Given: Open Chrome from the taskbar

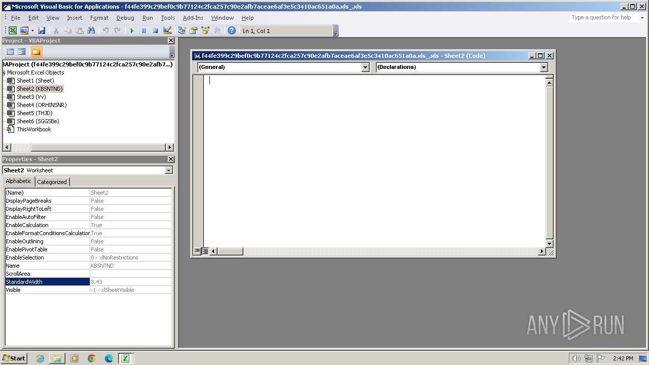Looking at the screenshot, I should (92, 358).
